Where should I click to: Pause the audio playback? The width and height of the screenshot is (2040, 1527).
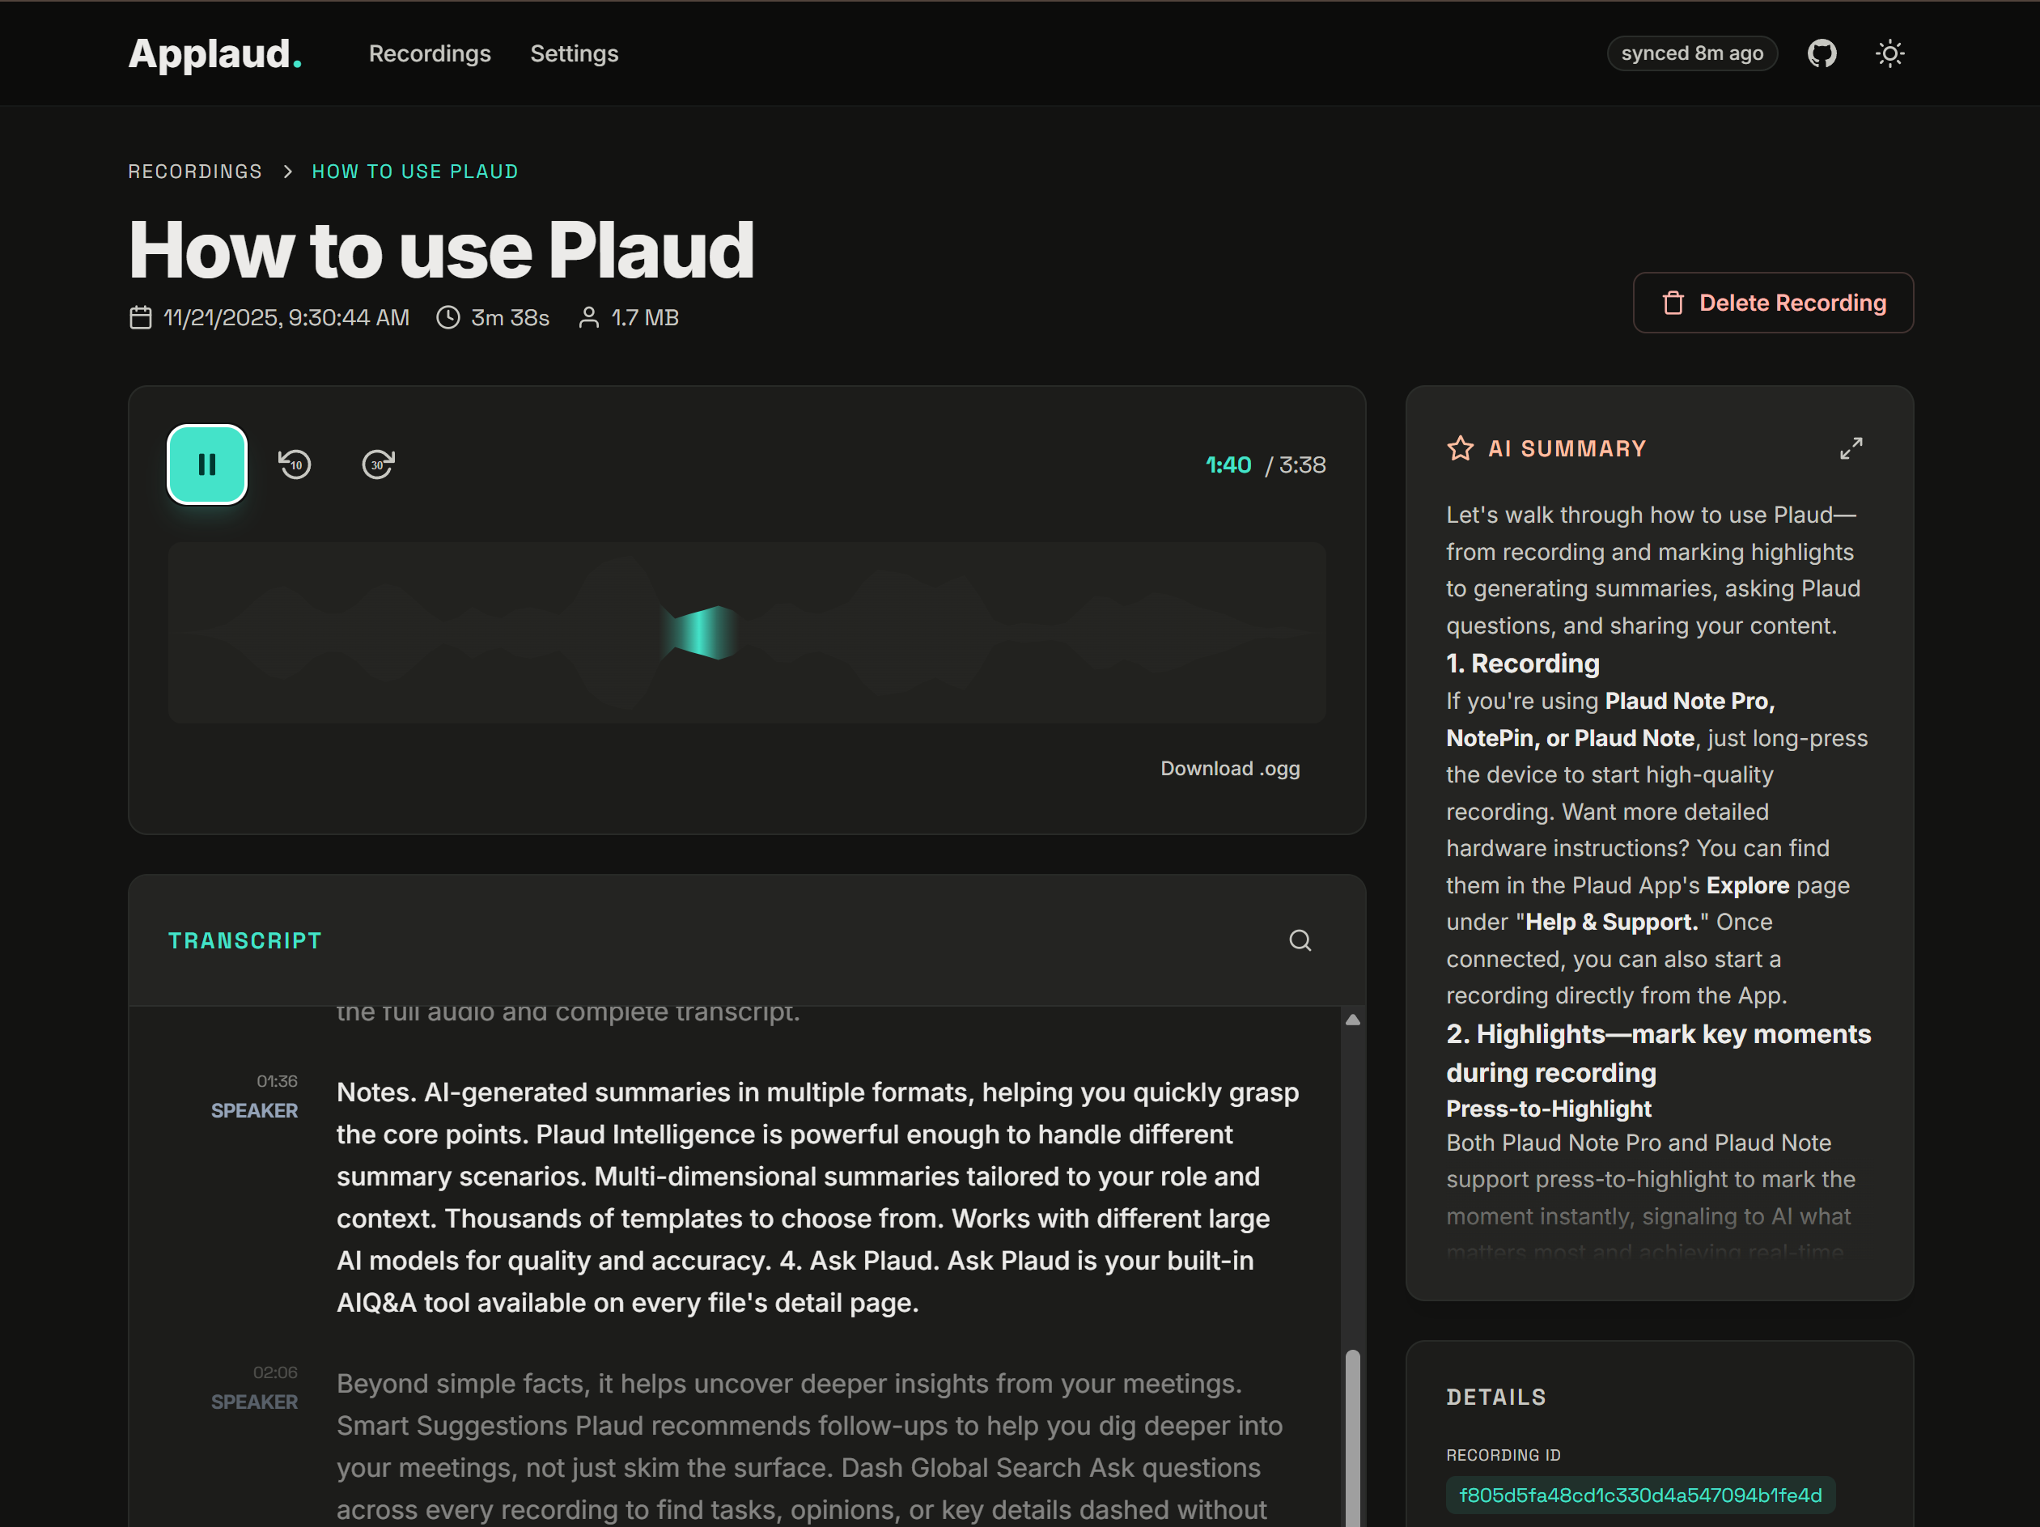tap(206, 464)
